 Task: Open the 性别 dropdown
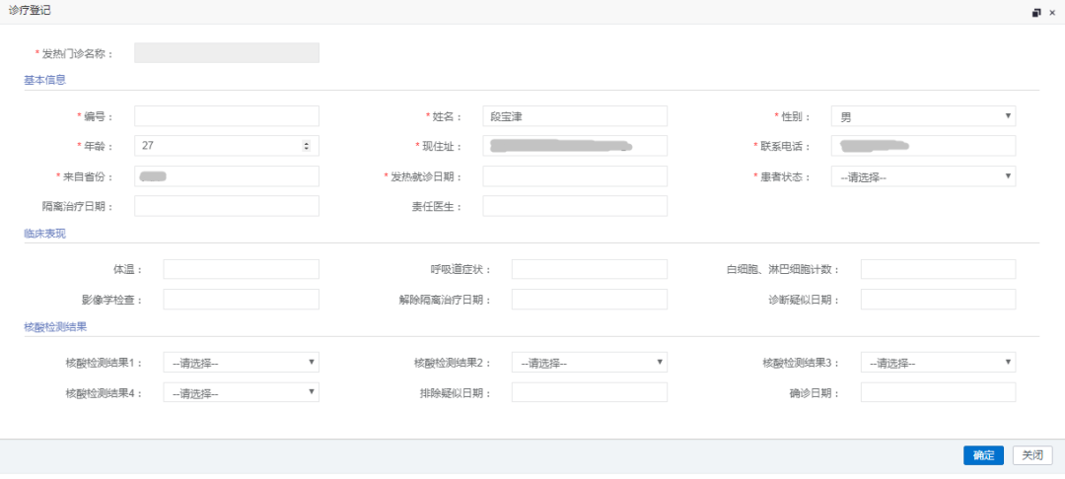coord(923,116)
